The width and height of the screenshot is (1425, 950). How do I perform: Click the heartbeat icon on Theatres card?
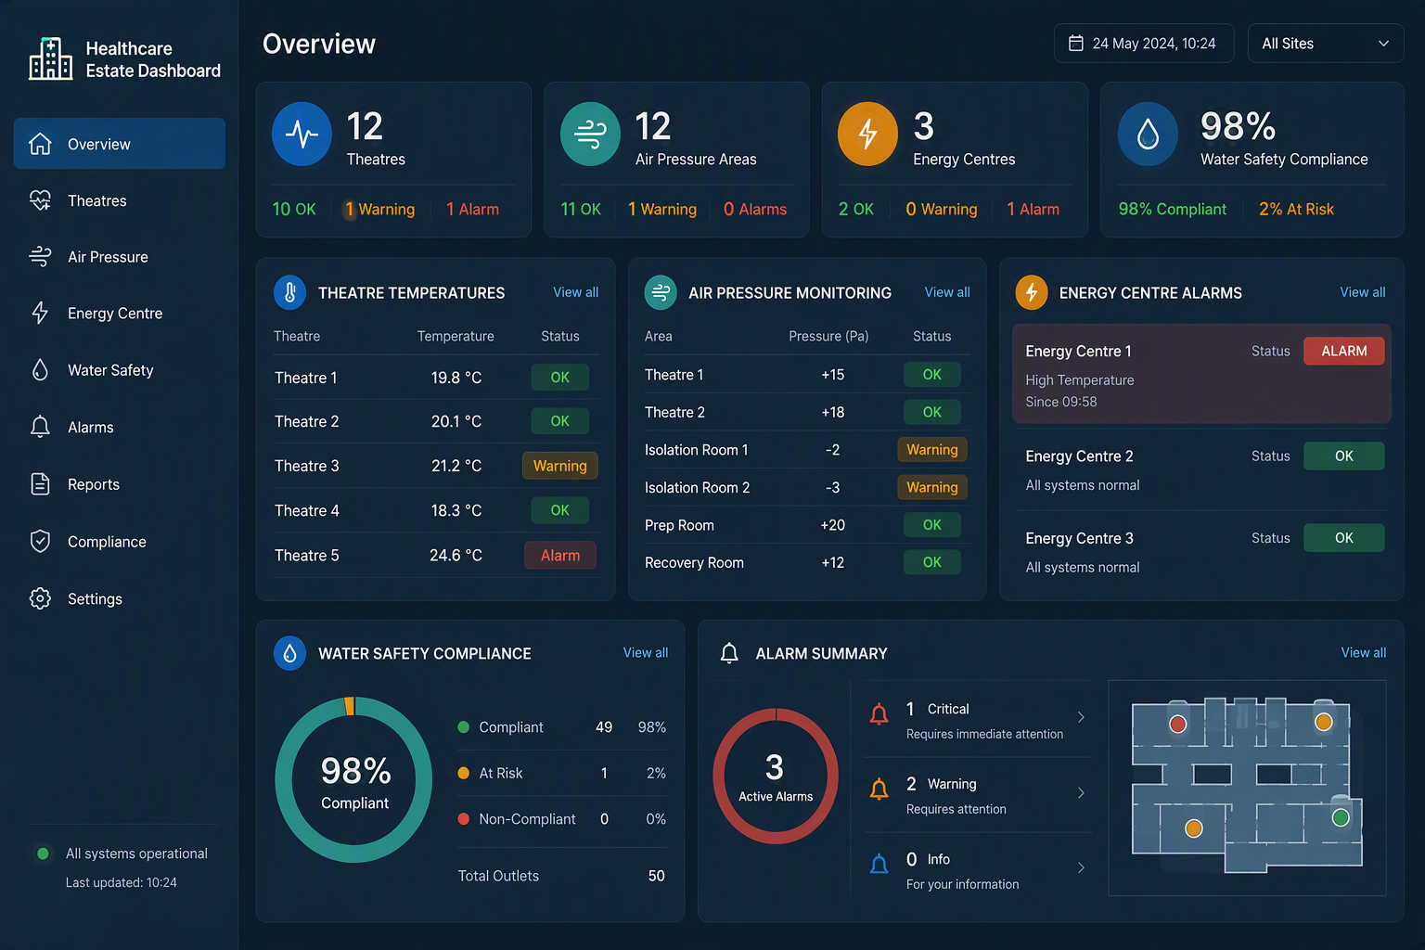pos(302,135)
